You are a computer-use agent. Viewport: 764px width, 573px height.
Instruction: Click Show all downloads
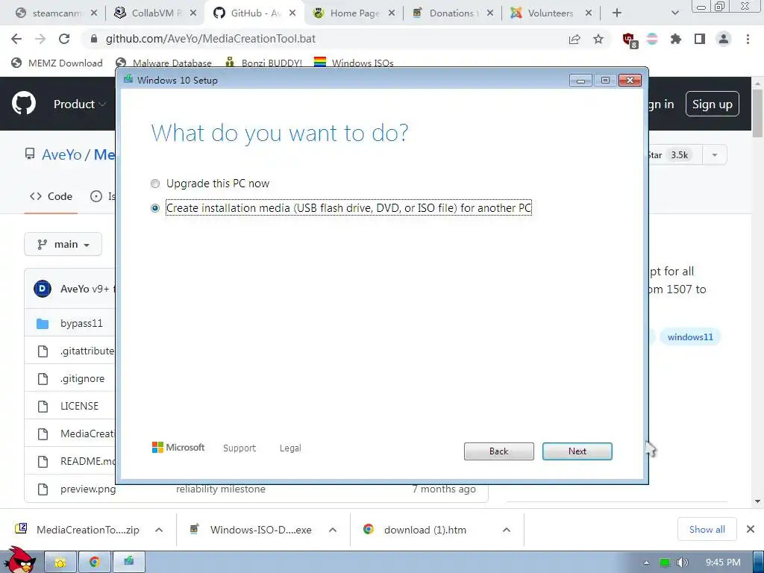tap(707, 529)
